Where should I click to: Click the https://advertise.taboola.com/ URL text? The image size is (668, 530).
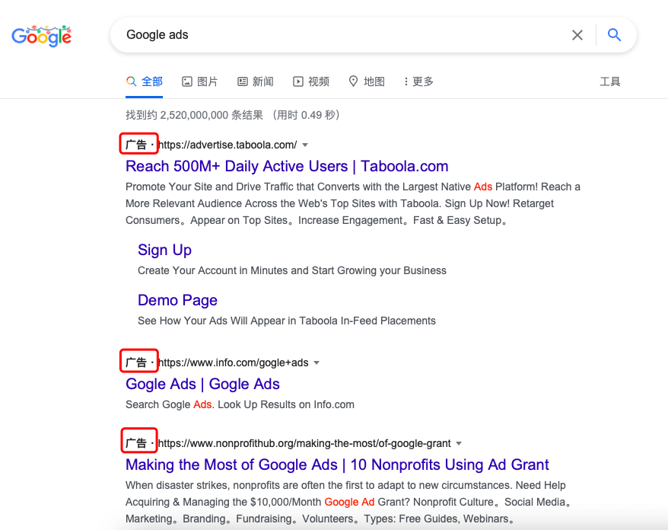(x=227, y=145)
